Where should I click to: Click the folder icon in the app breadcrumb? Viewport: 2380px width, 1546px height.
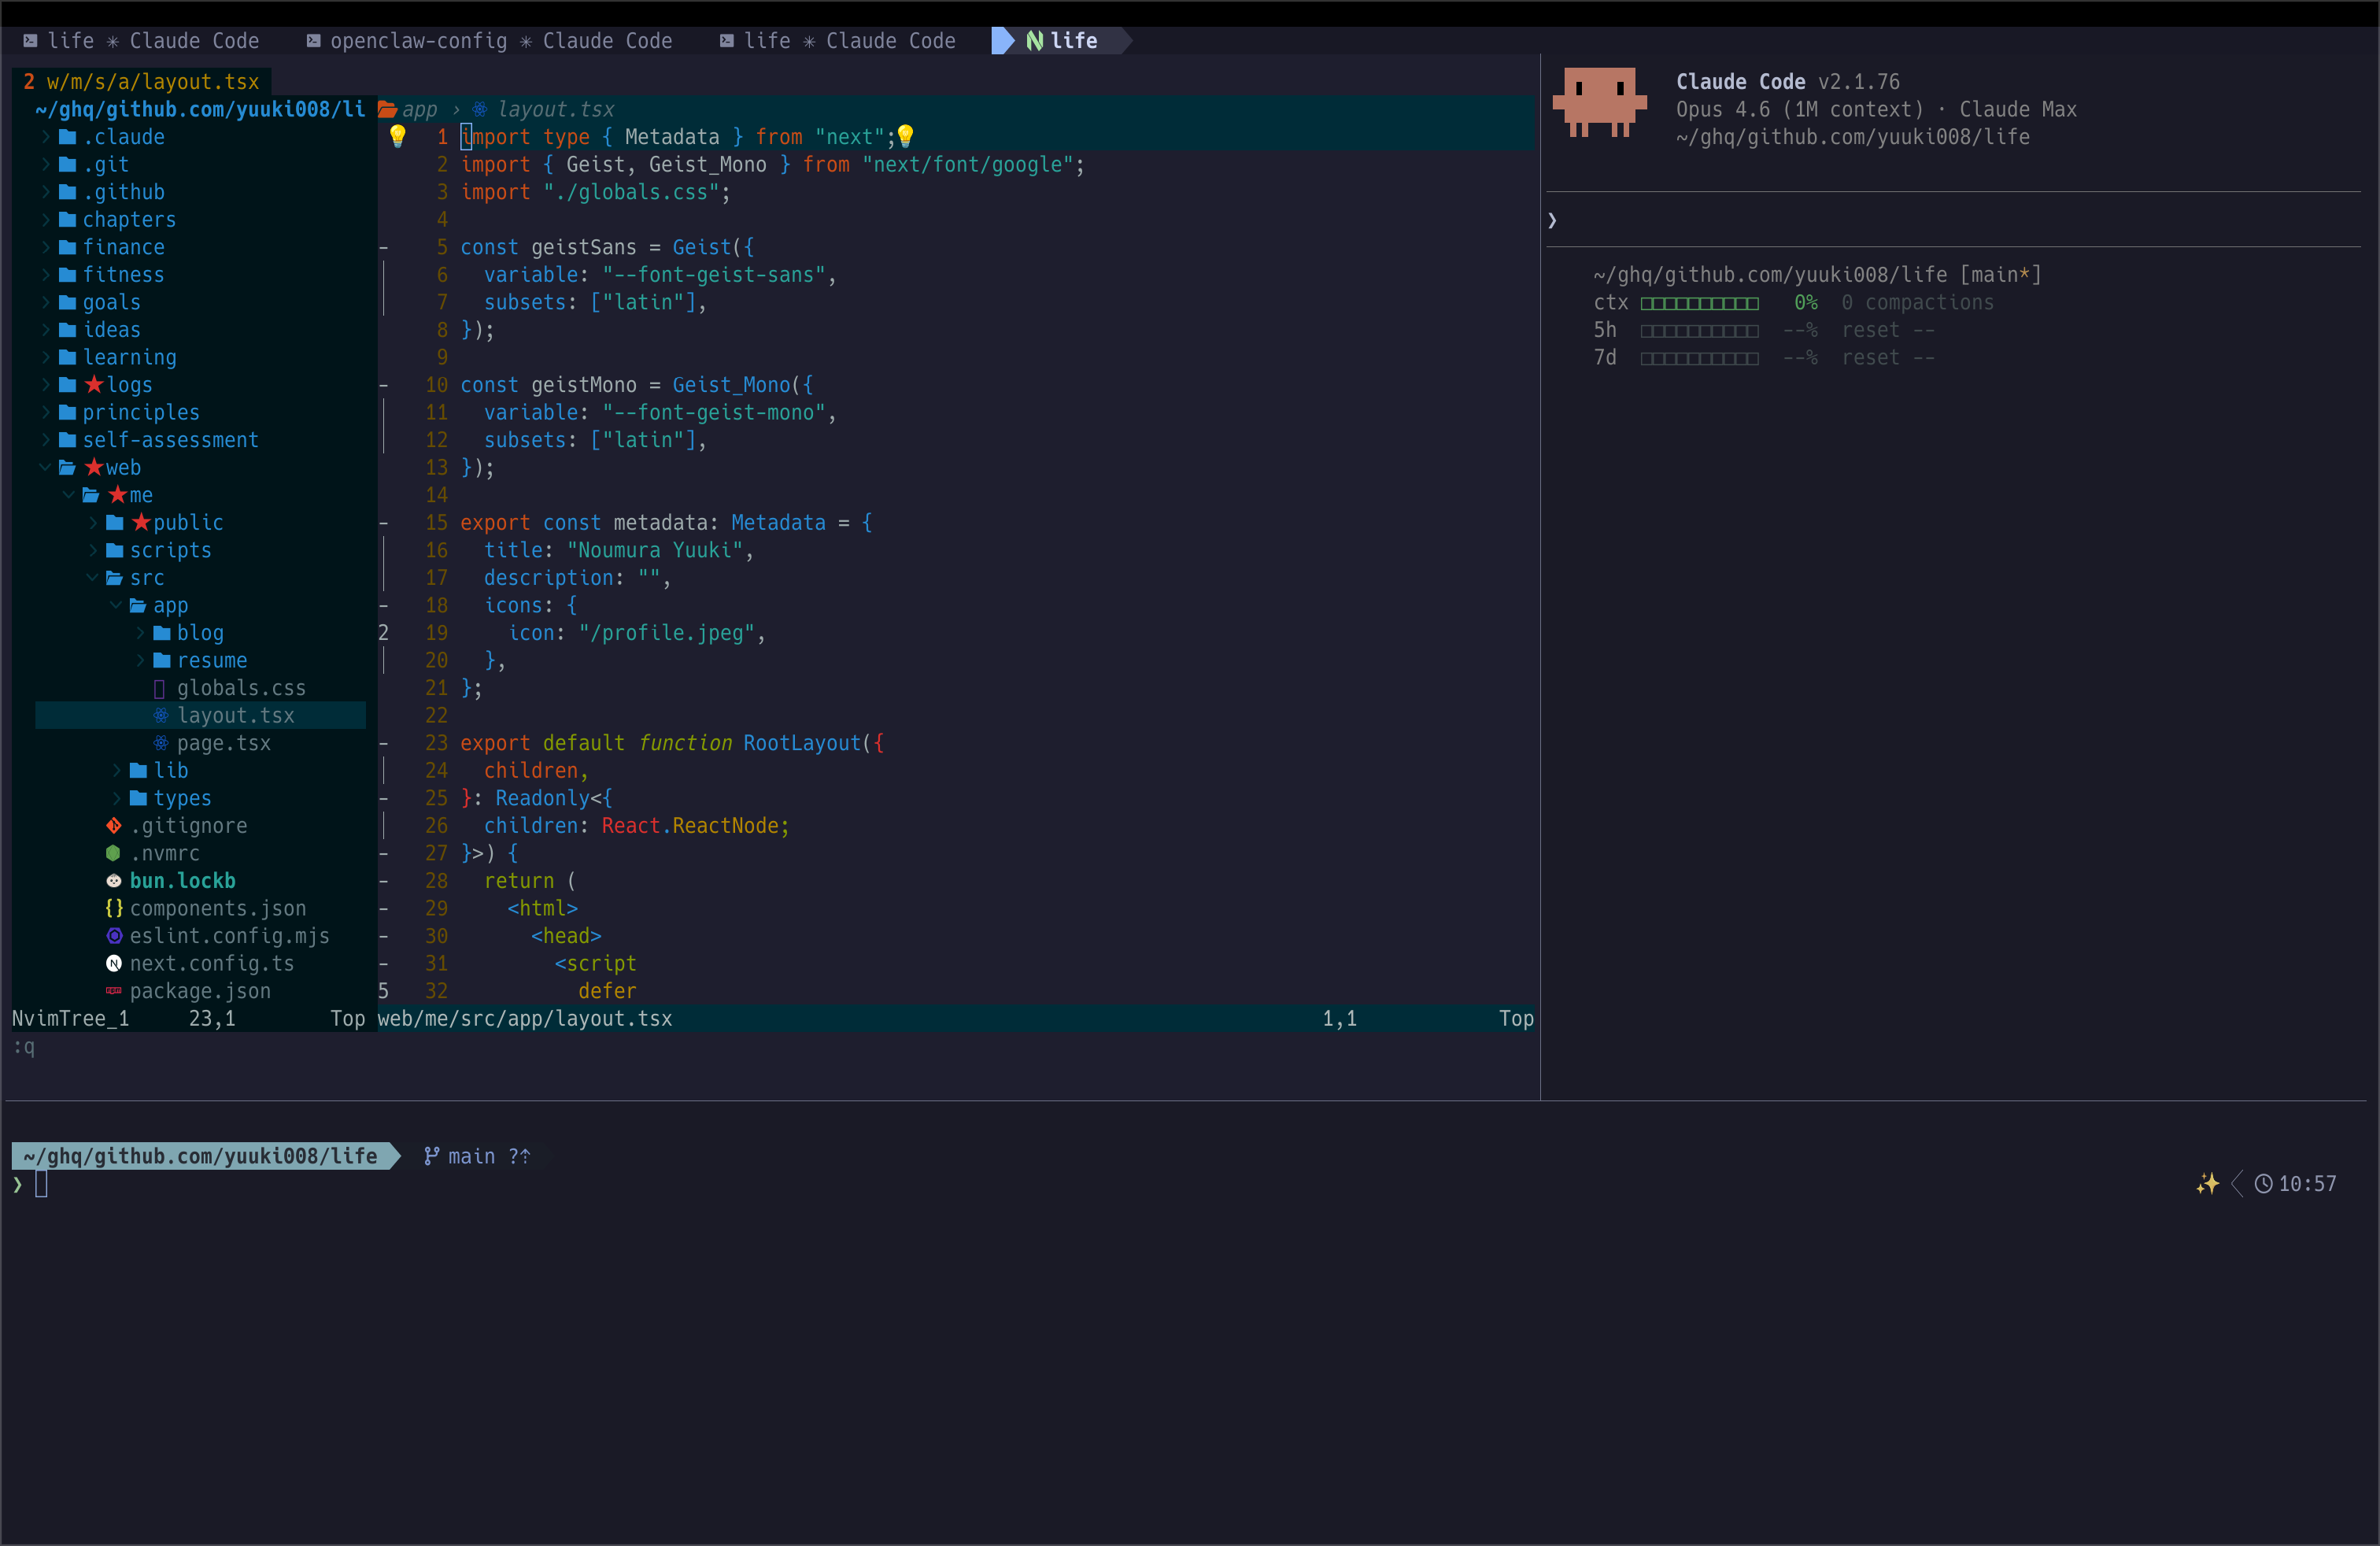pos(387,109)
